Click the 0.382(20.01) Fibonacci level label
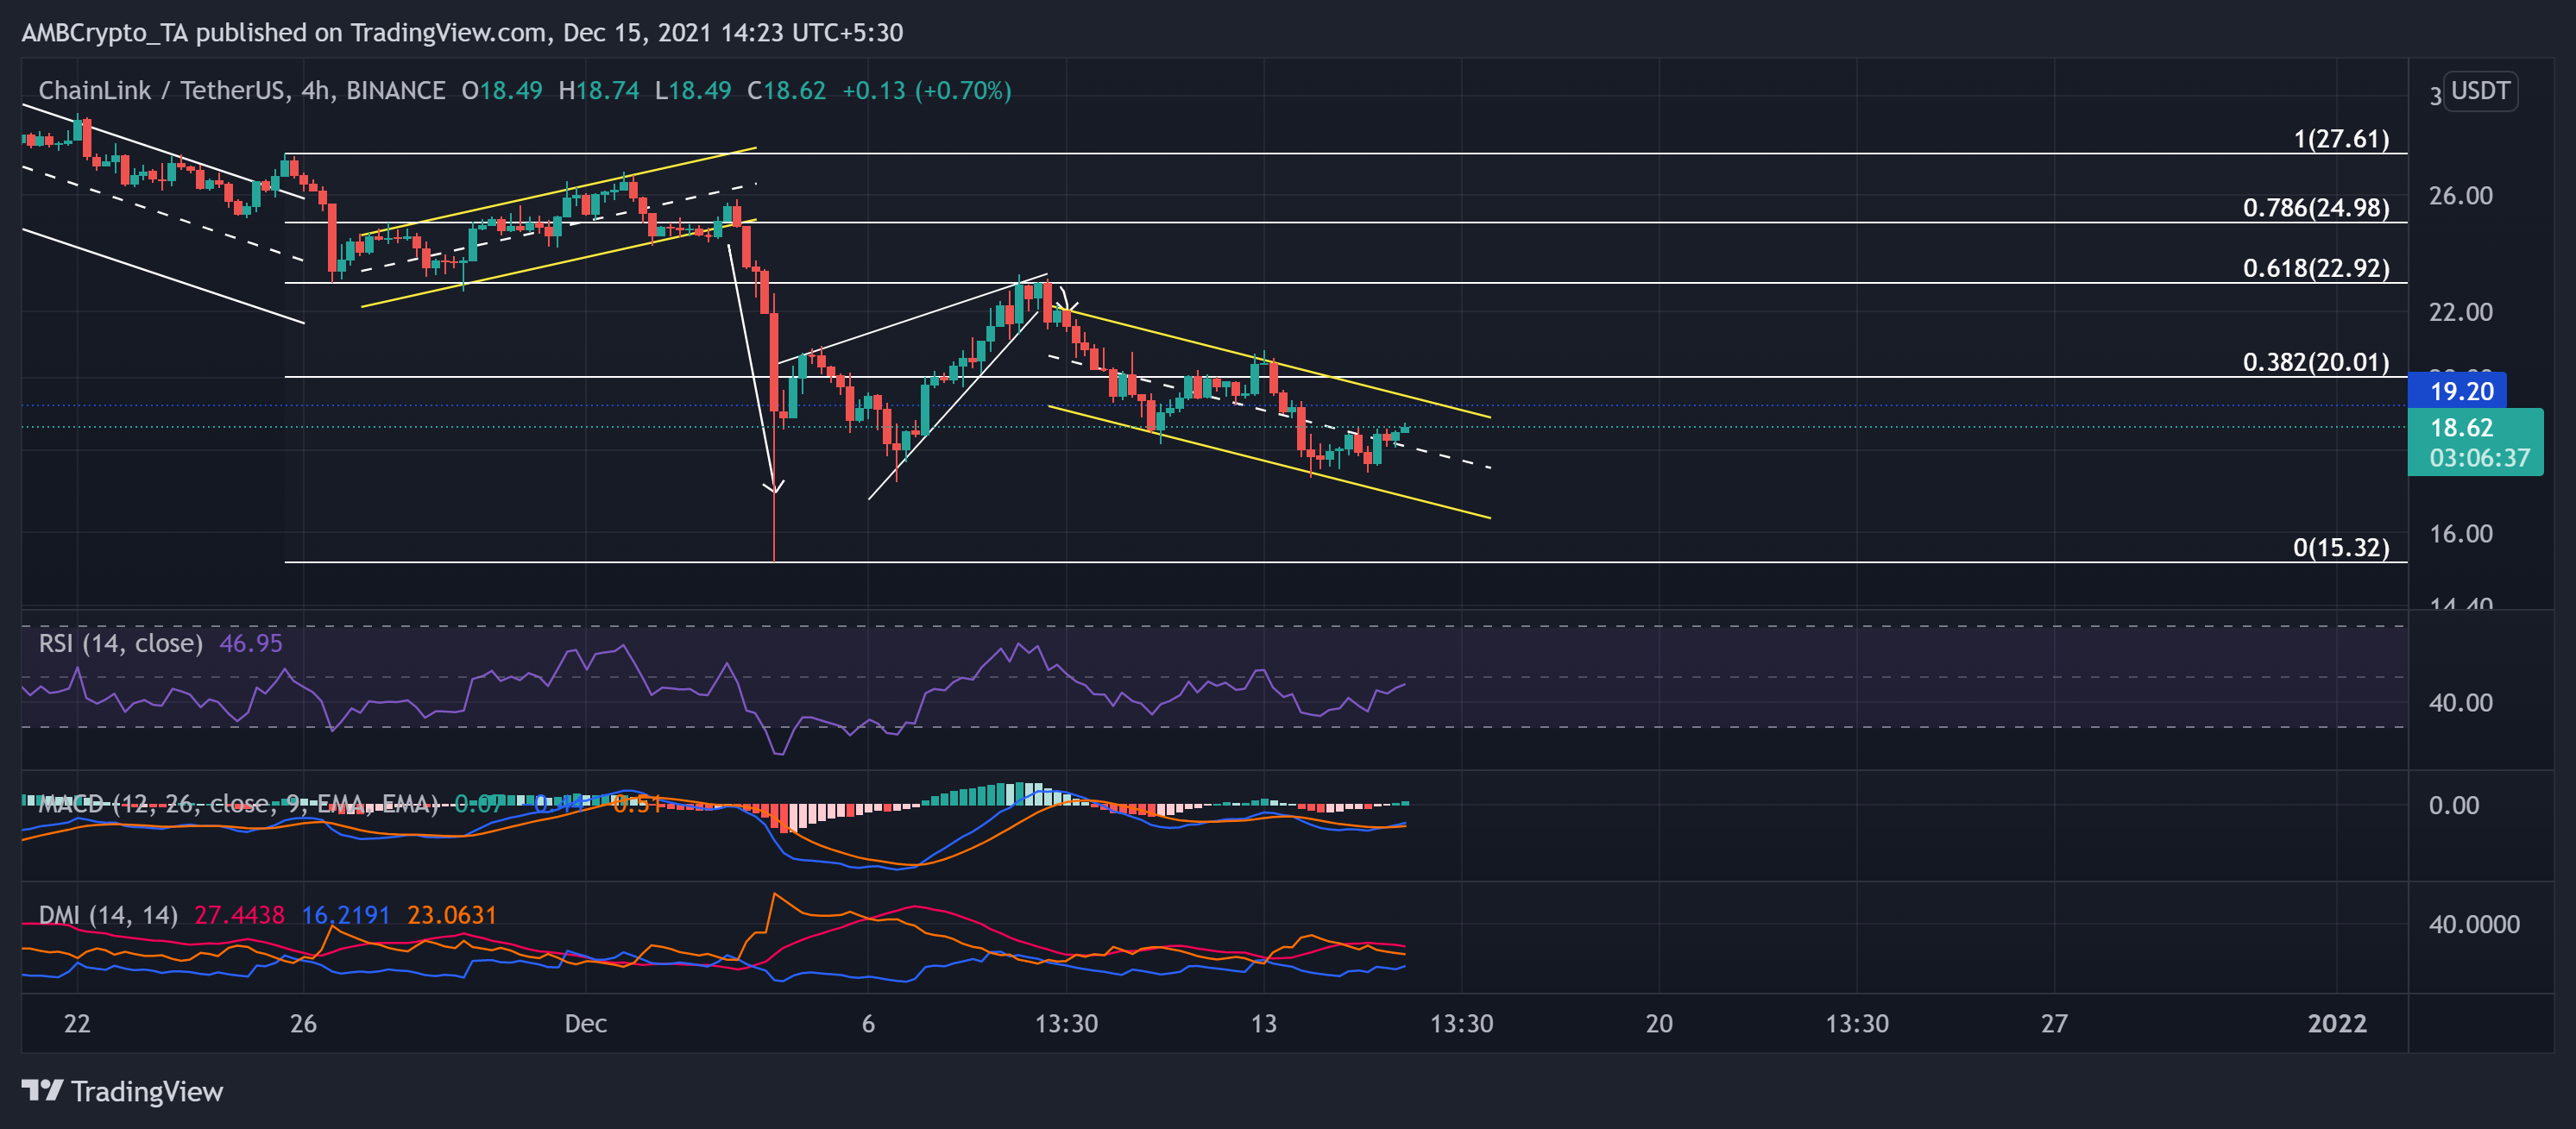The image size is (2576, 1129). point(2316,361)
